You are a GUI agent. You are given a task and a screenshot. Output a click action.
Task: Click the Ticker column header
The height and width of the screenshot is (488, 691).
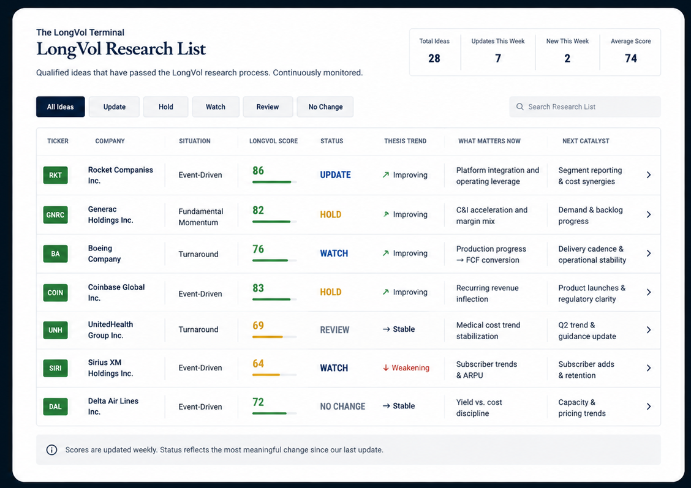point(58,141)
